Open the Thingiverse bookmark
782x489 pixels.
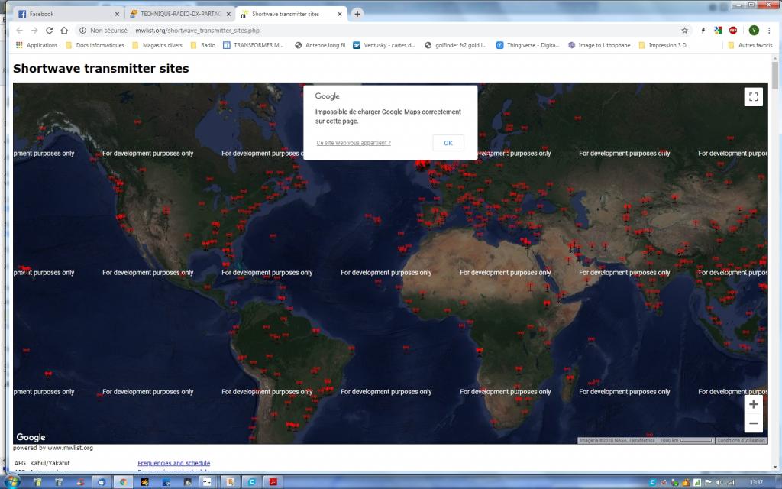528,45
